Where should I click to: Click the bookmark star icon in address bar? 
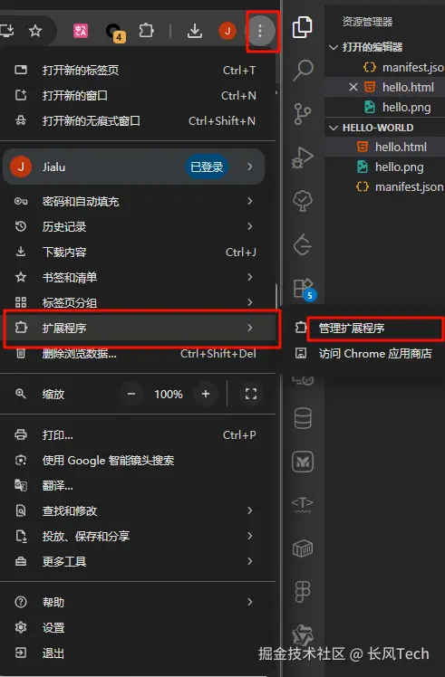(x=35, y=31)
